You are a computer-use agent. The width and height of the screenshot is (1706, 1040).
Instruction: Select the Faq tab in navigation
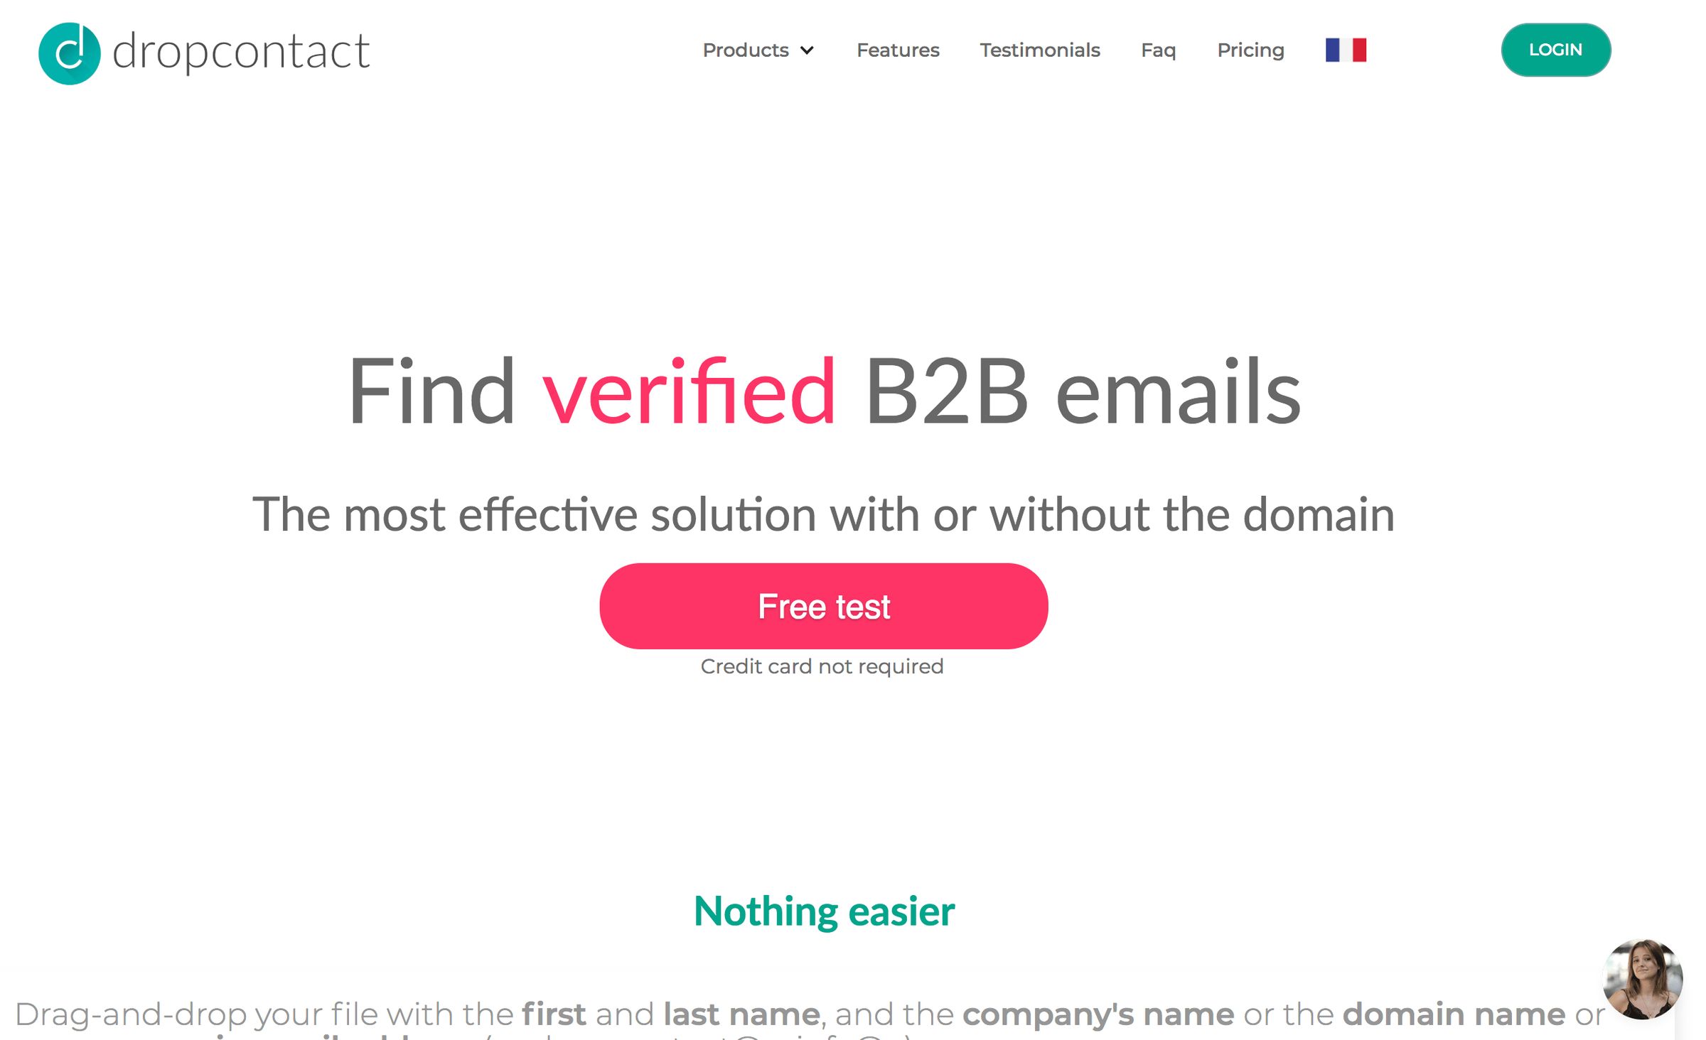point(1158,50)
